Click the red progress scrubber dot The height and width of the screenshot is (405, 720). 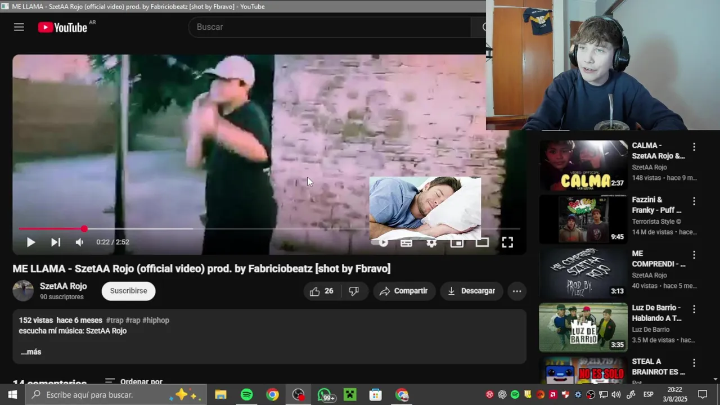coord(84,229)
